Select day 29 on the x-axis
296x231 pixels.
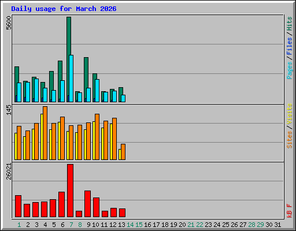click(260, 225)
